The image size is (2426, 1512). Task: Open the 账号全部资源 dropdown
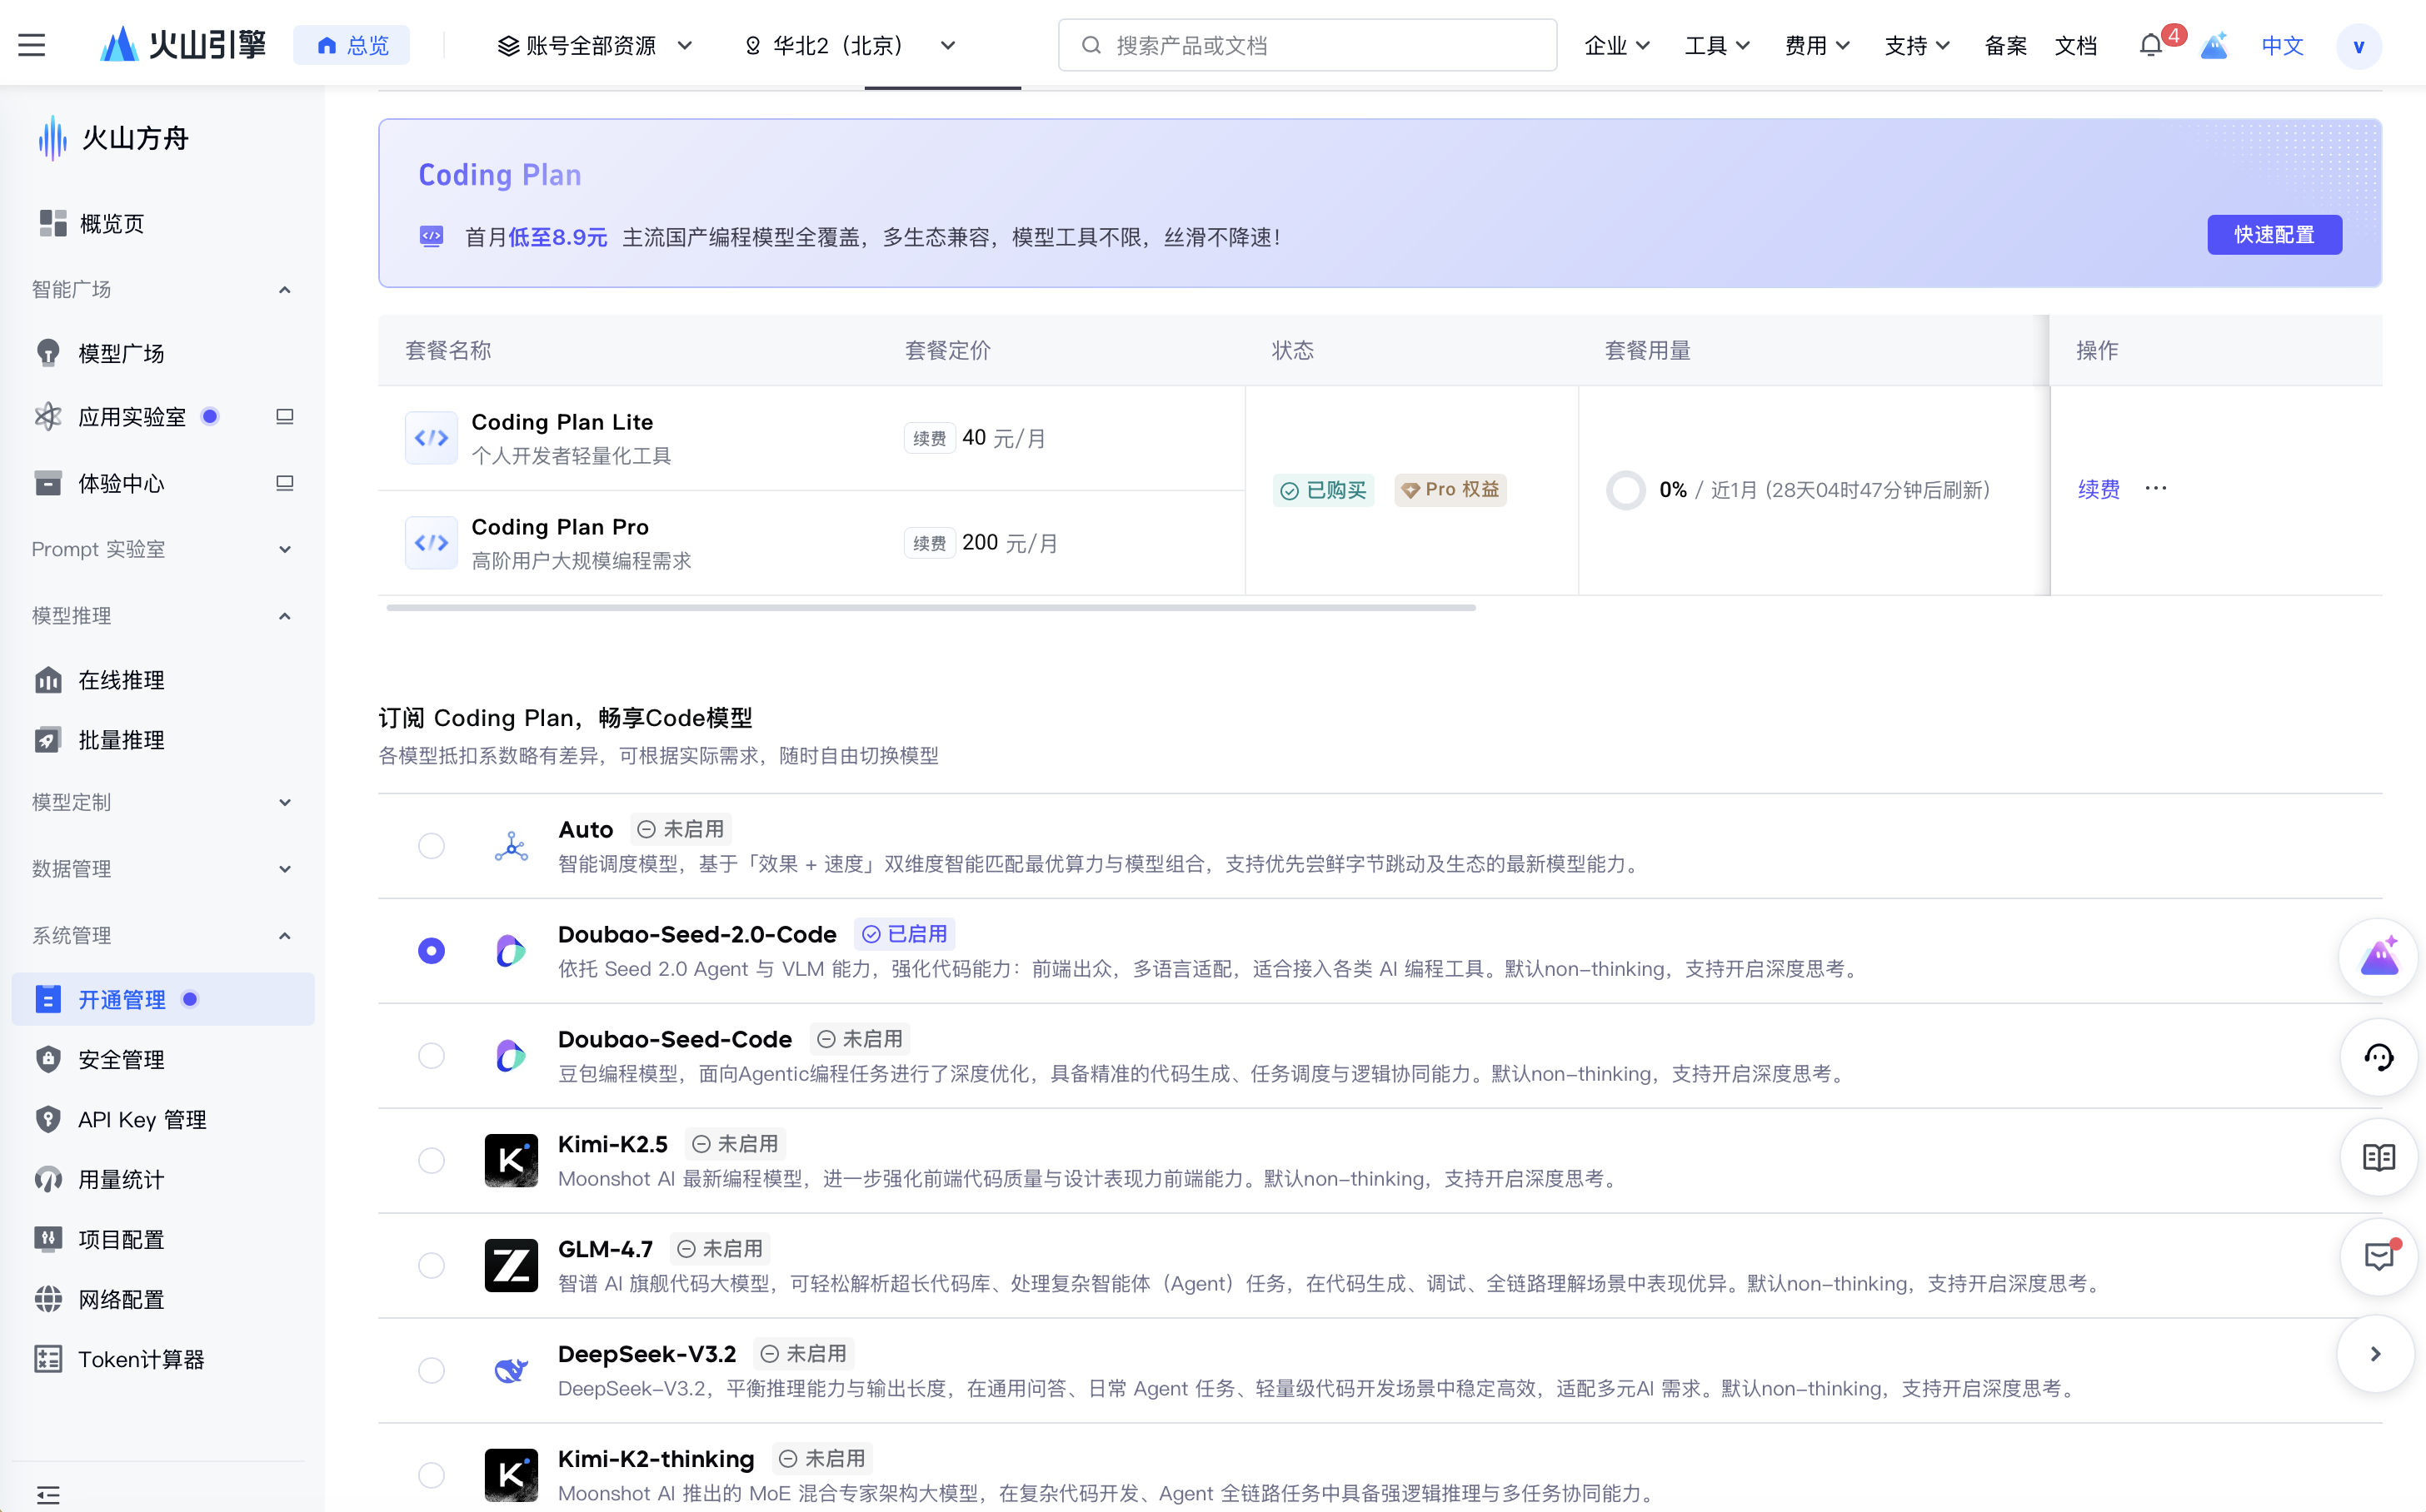pyautogui.click(x=595, y=46)
